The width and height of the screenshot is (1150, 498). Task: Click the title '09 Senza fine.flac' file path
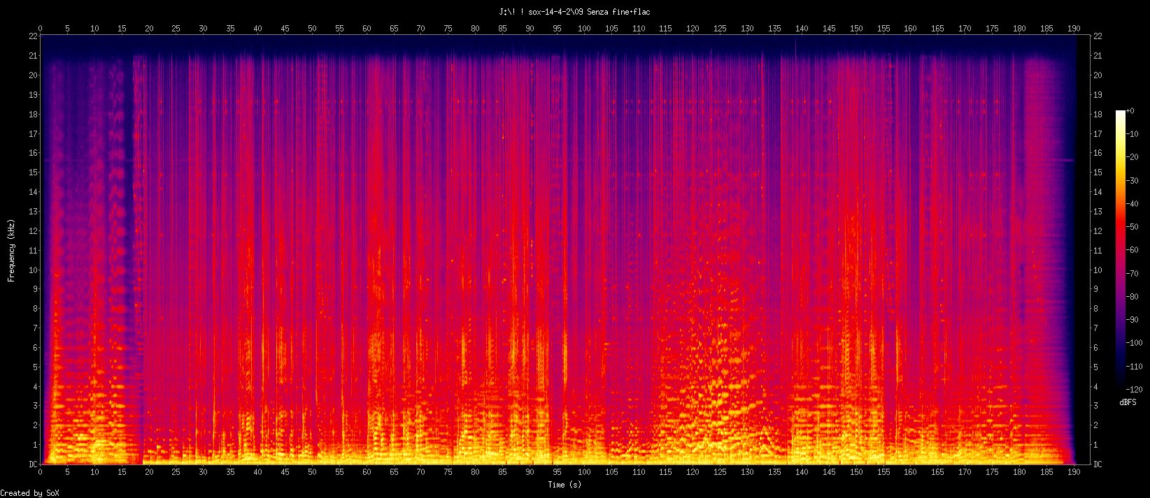tap(574, 12)
